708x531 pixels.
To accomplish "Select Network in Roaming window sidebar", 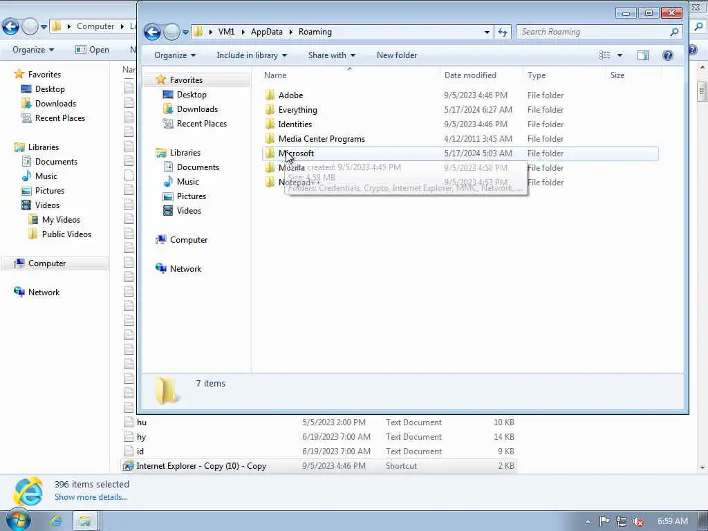I will tap(185, 269).
